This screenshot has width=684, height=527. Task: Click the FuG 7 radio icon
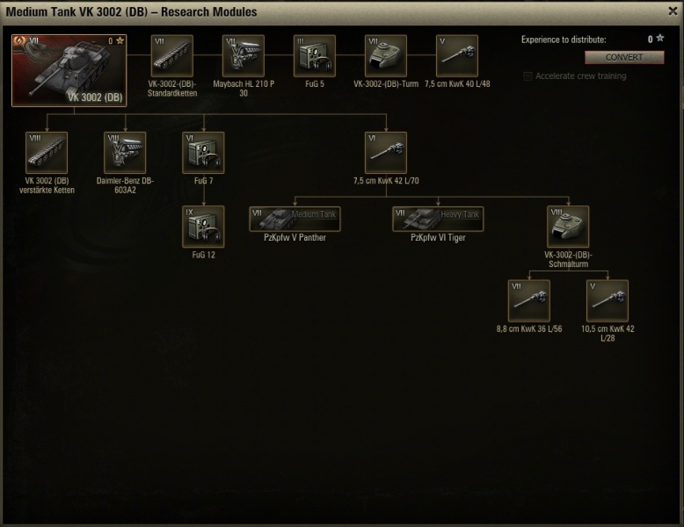point(203,153)
